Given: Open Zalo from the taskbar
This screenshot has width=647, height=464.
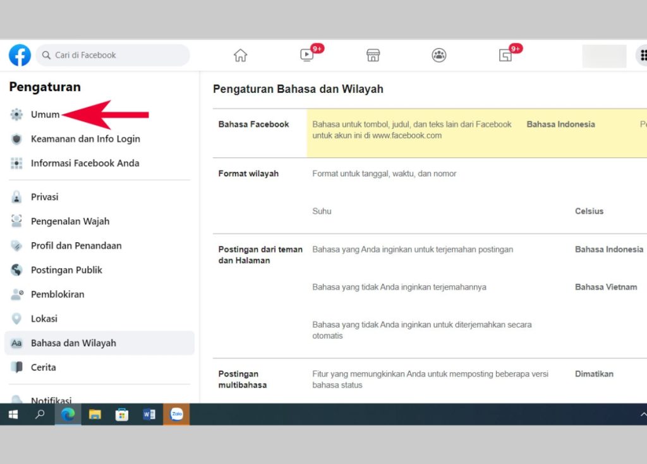Looking at the screenshot, I should [x=176, y=414].
